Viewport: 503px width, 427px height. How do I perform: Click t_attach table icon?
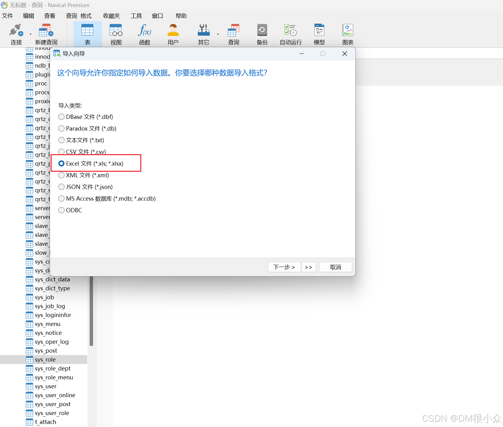click(x=29, y=422)
